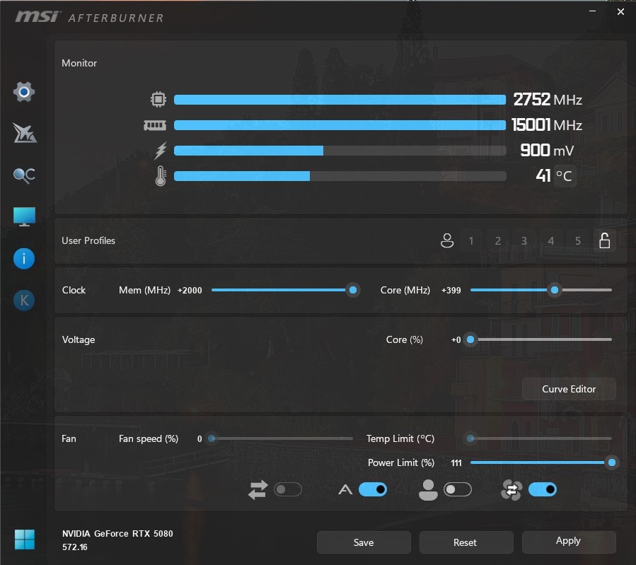Click the Reset button

(466, 542)
